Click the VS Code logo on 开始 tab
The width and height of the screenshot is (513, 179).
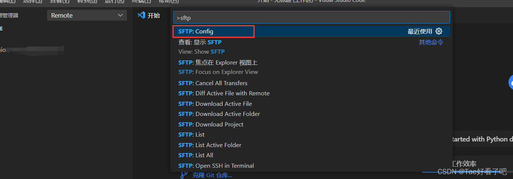click(141, 15)
